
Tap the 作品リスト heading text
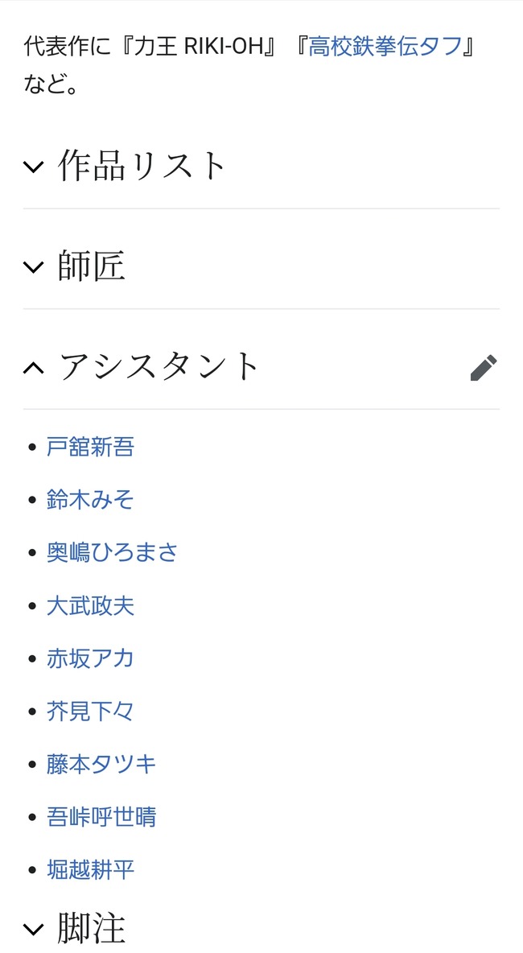(x=142, y=166)
